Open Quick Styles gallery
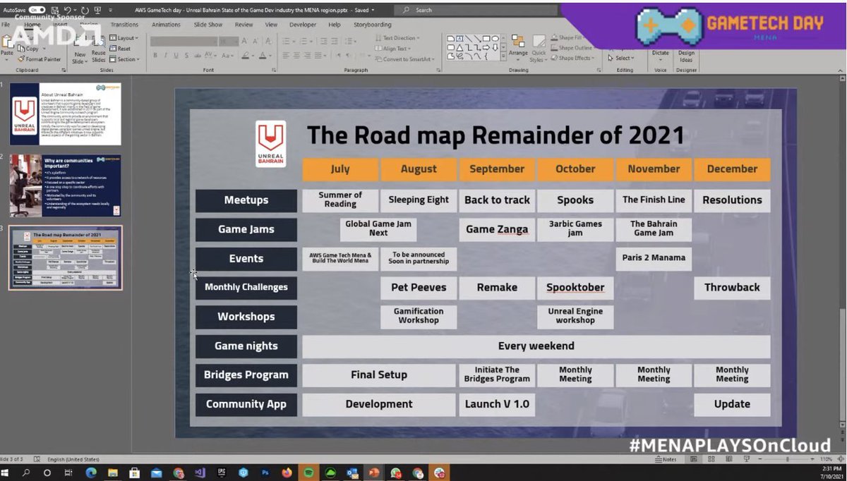 pos(539,48)
